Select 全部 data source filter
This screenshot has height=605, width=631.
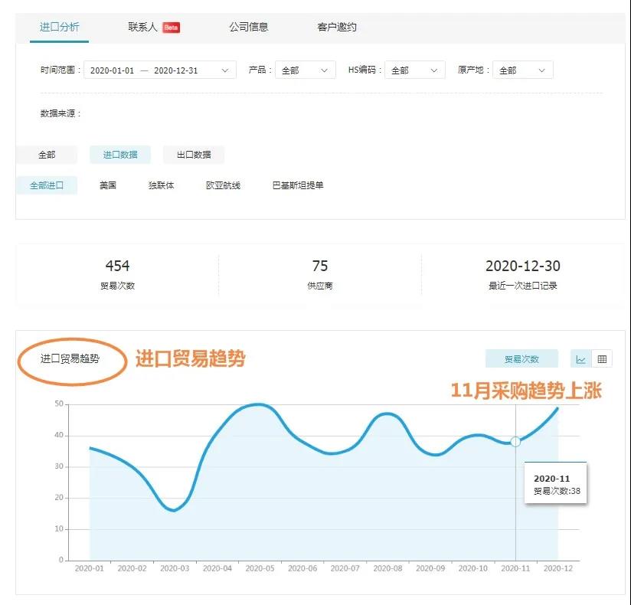47,155
